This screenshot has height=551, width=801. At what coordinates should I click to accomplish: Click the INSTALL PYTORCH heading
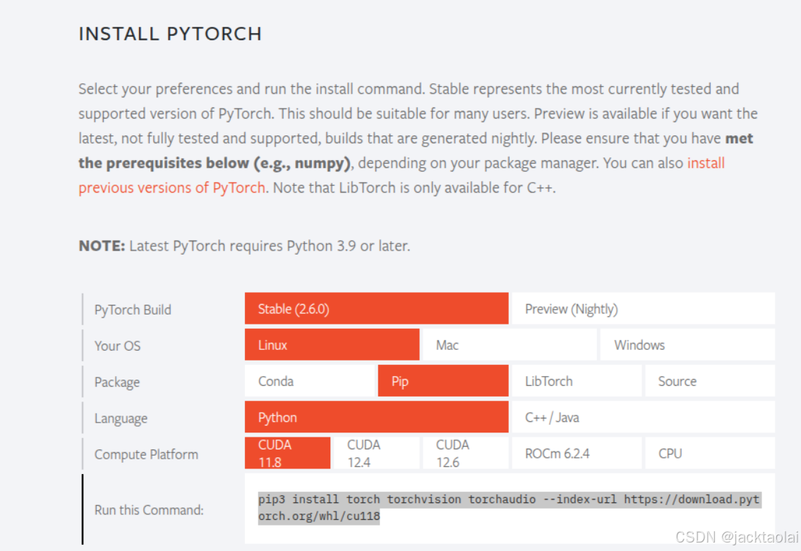pos(170,33)
